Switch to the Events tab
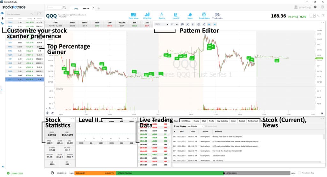This screenshot has height=177, width=327. [x=196, y=121]
